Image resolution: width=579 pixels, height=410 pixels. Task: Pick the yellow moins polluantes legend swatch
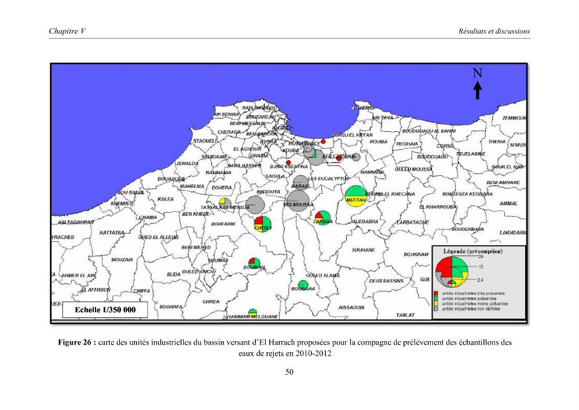point(436,304)
